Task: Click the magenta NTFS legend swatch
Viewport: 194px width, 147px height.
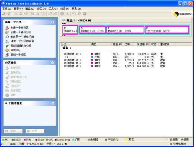Action: [x=25, y=140]
